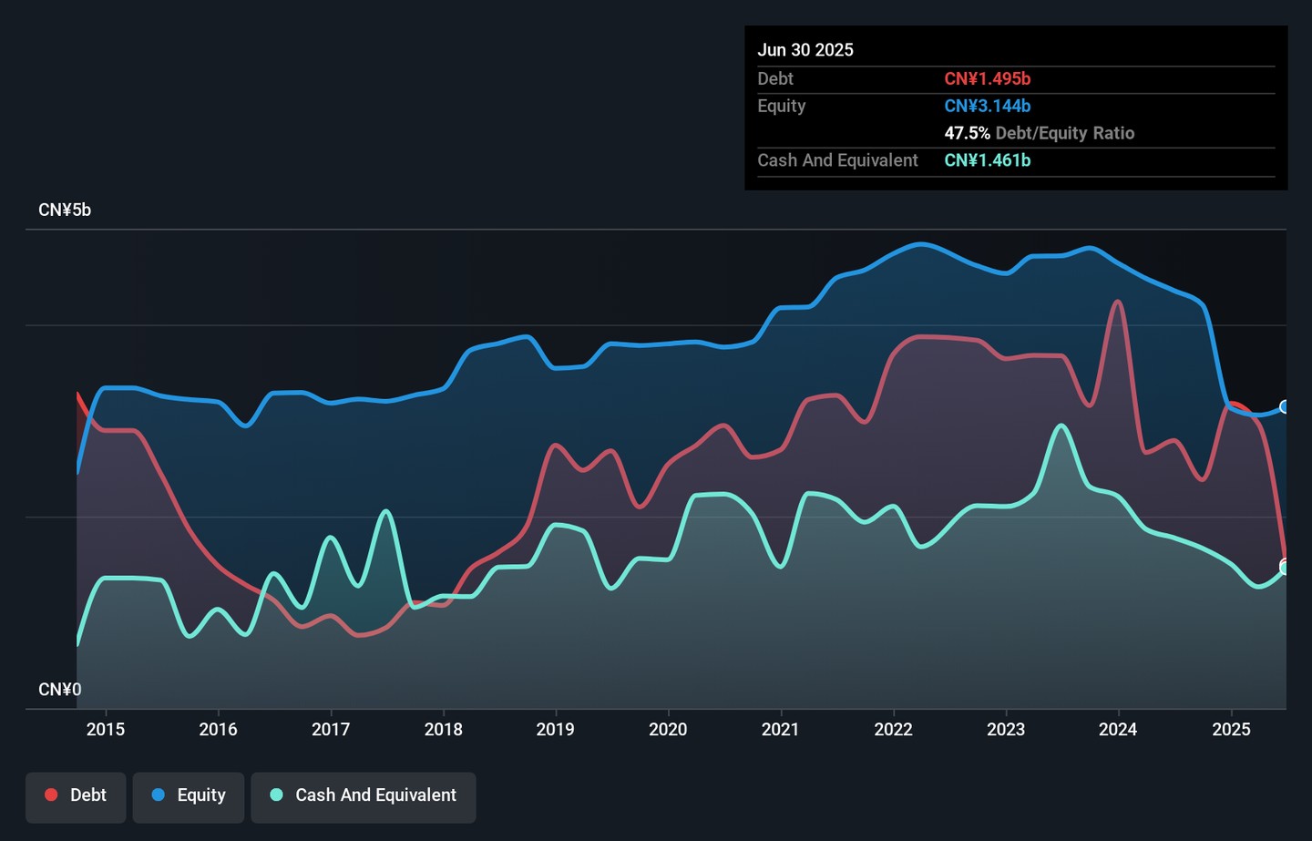Click the 2025 x-axis year label

[1231, 730]
